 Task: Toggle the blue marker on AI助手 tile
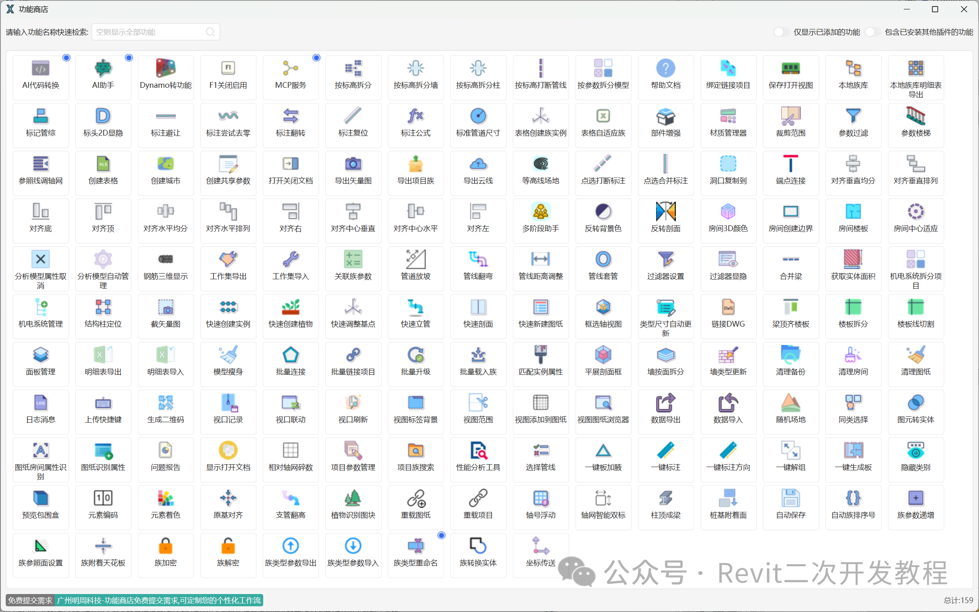point(129,58)
